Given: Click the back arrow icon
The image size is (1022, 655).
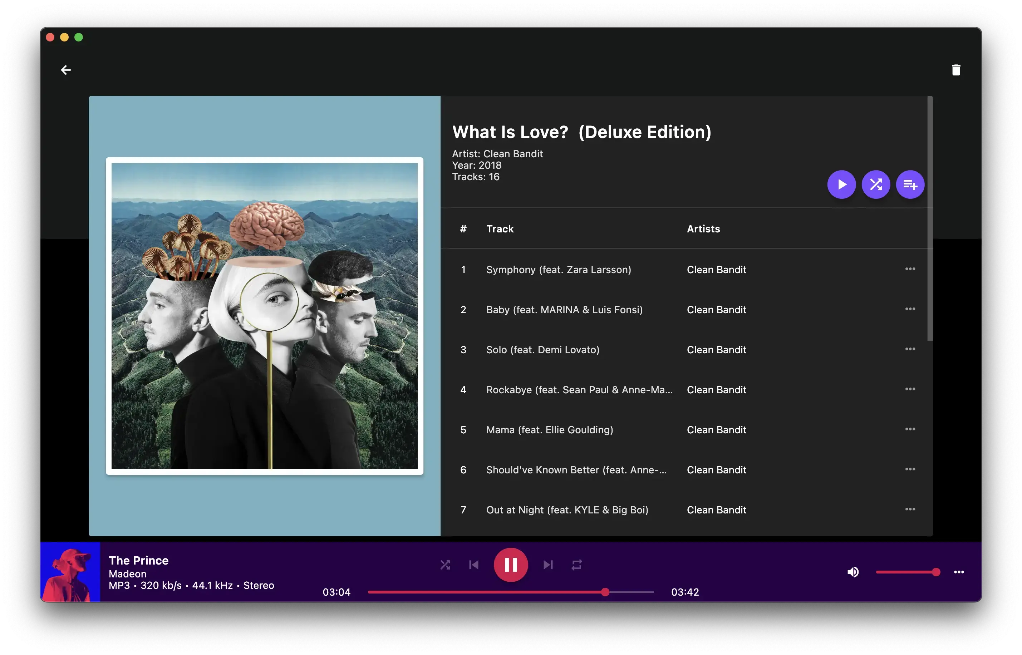Looking at the screenshot, I should [x=65, y=70].
